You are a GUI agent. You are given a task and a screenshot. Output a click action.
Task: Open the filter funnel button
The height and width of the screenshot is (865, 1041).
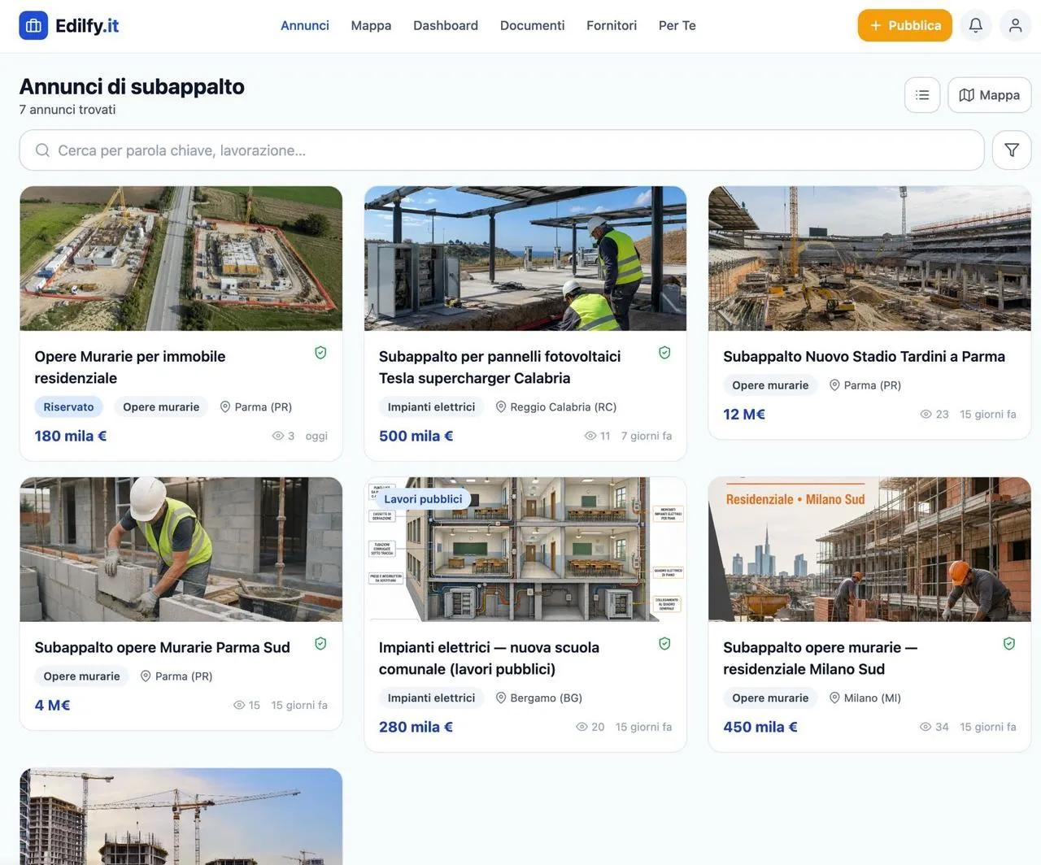point(1012,150)
